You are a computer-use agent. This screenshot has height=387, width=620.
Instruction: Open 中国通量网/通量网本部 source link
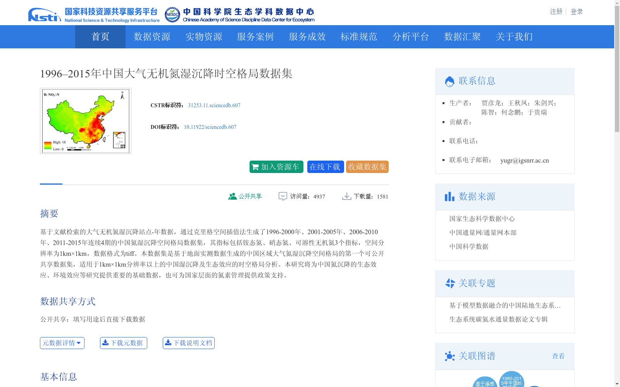tap(483, 233)
